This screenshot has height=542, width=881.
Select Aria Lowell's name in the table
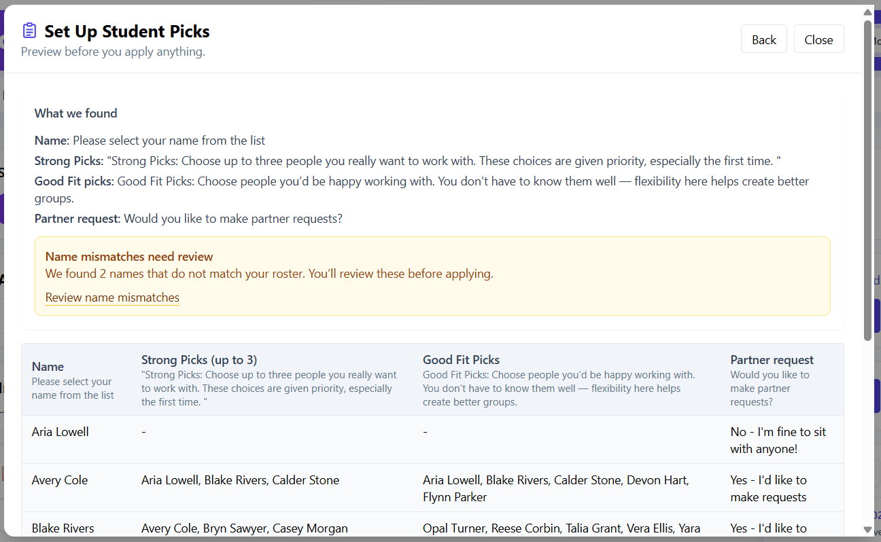pyautogui.click(x=60, y=431)
